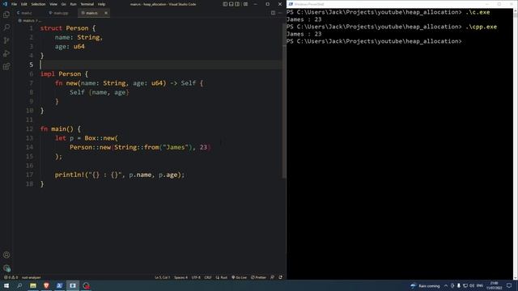This screenshot has height=291, width=518.
Task: Open the Terminal menu
Action: point(87,4)
